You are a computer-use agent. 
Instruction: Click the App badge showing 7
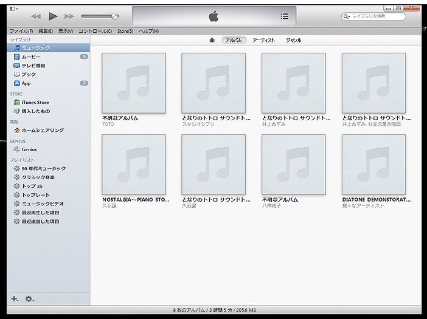[84, 83]
